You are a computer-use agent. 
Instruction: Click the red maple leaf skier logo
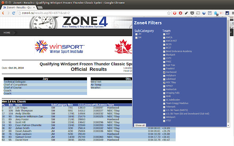point(124,46)
